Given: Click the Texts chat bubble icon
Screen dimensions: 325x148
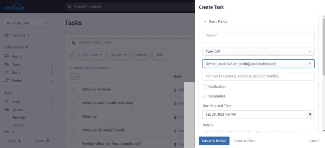Looking at the screenshot, I should (7, 64).
